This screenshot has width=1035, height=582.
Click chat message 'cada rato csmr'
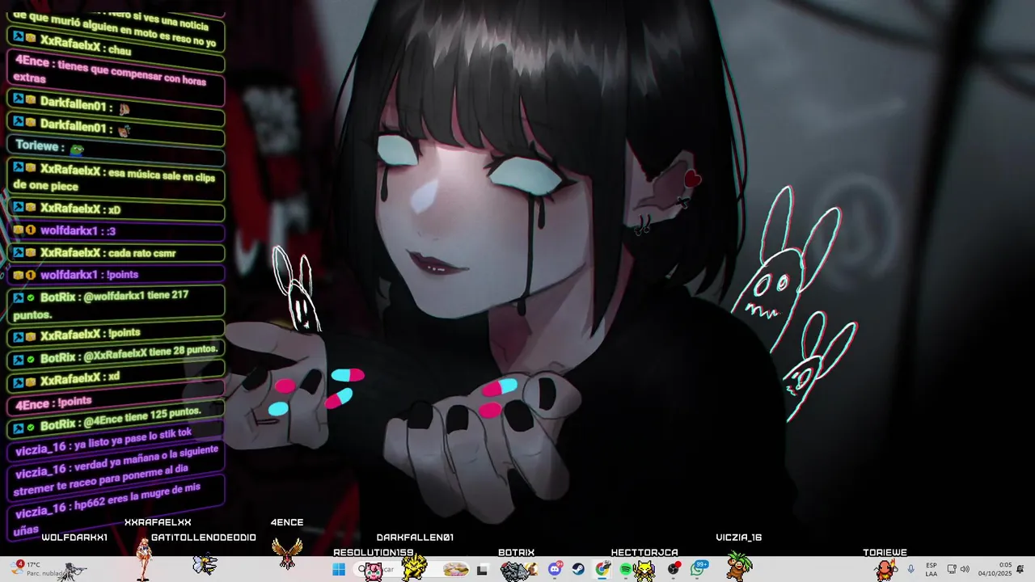pos(116,253)
